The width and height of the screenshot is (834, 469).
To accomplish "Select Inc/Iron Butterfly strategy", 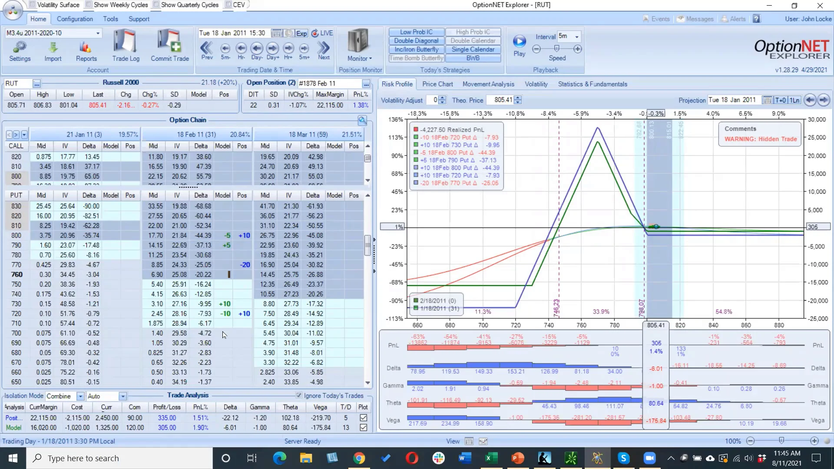I will click(416, 50).
